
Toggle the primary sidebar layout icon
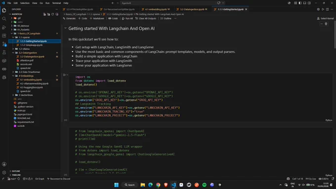click(300, 3)
